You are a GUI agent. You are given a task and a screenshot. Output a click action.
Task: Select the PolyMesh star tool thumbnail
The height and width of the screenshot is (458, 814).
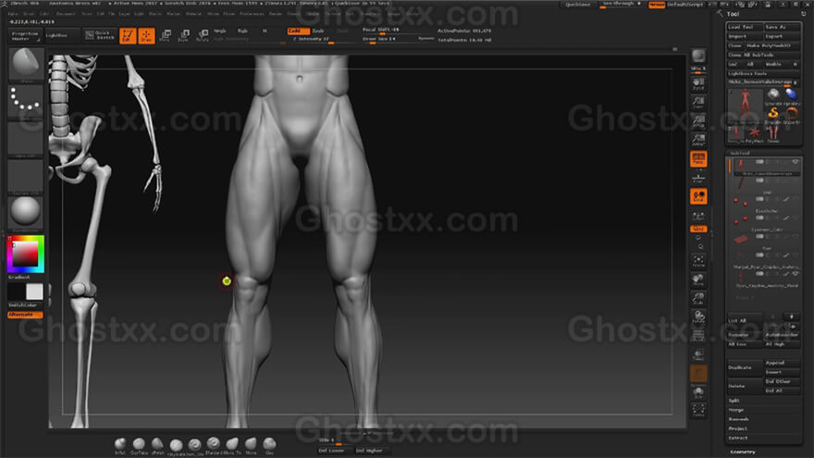pyautogui.click(x=754, y=133)
